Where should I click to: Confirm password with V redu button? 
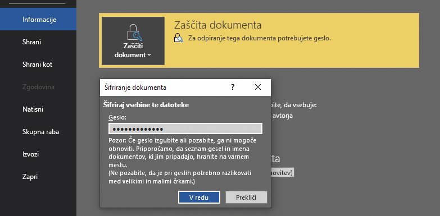coord(199,197)
